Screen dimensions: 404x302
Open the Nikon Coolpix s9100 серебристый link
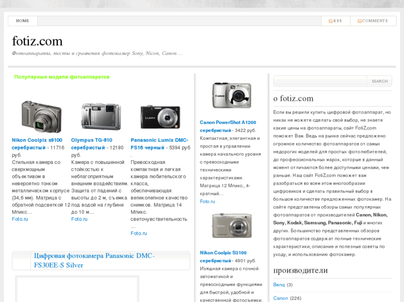37,144
